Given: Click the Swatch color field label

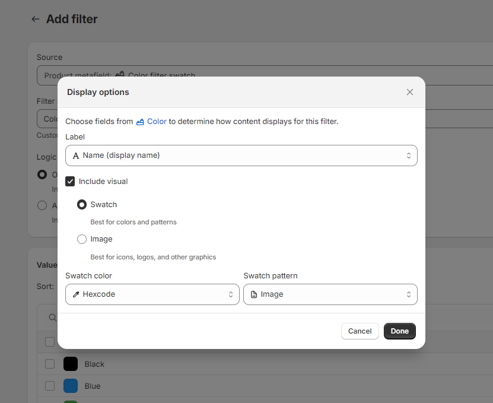Looking at the screenshot, I should 88,276.
